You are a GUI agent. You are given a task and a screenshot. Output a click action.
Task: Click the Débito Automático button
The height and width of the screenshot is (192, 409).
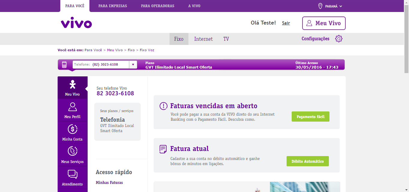[x=308, y=161]
